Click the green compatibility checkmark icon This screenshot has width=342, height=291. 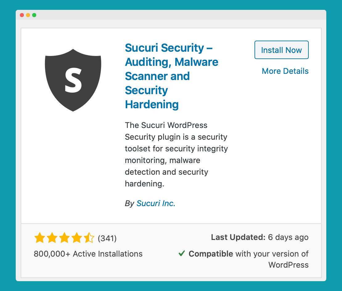tap(182, 253)
